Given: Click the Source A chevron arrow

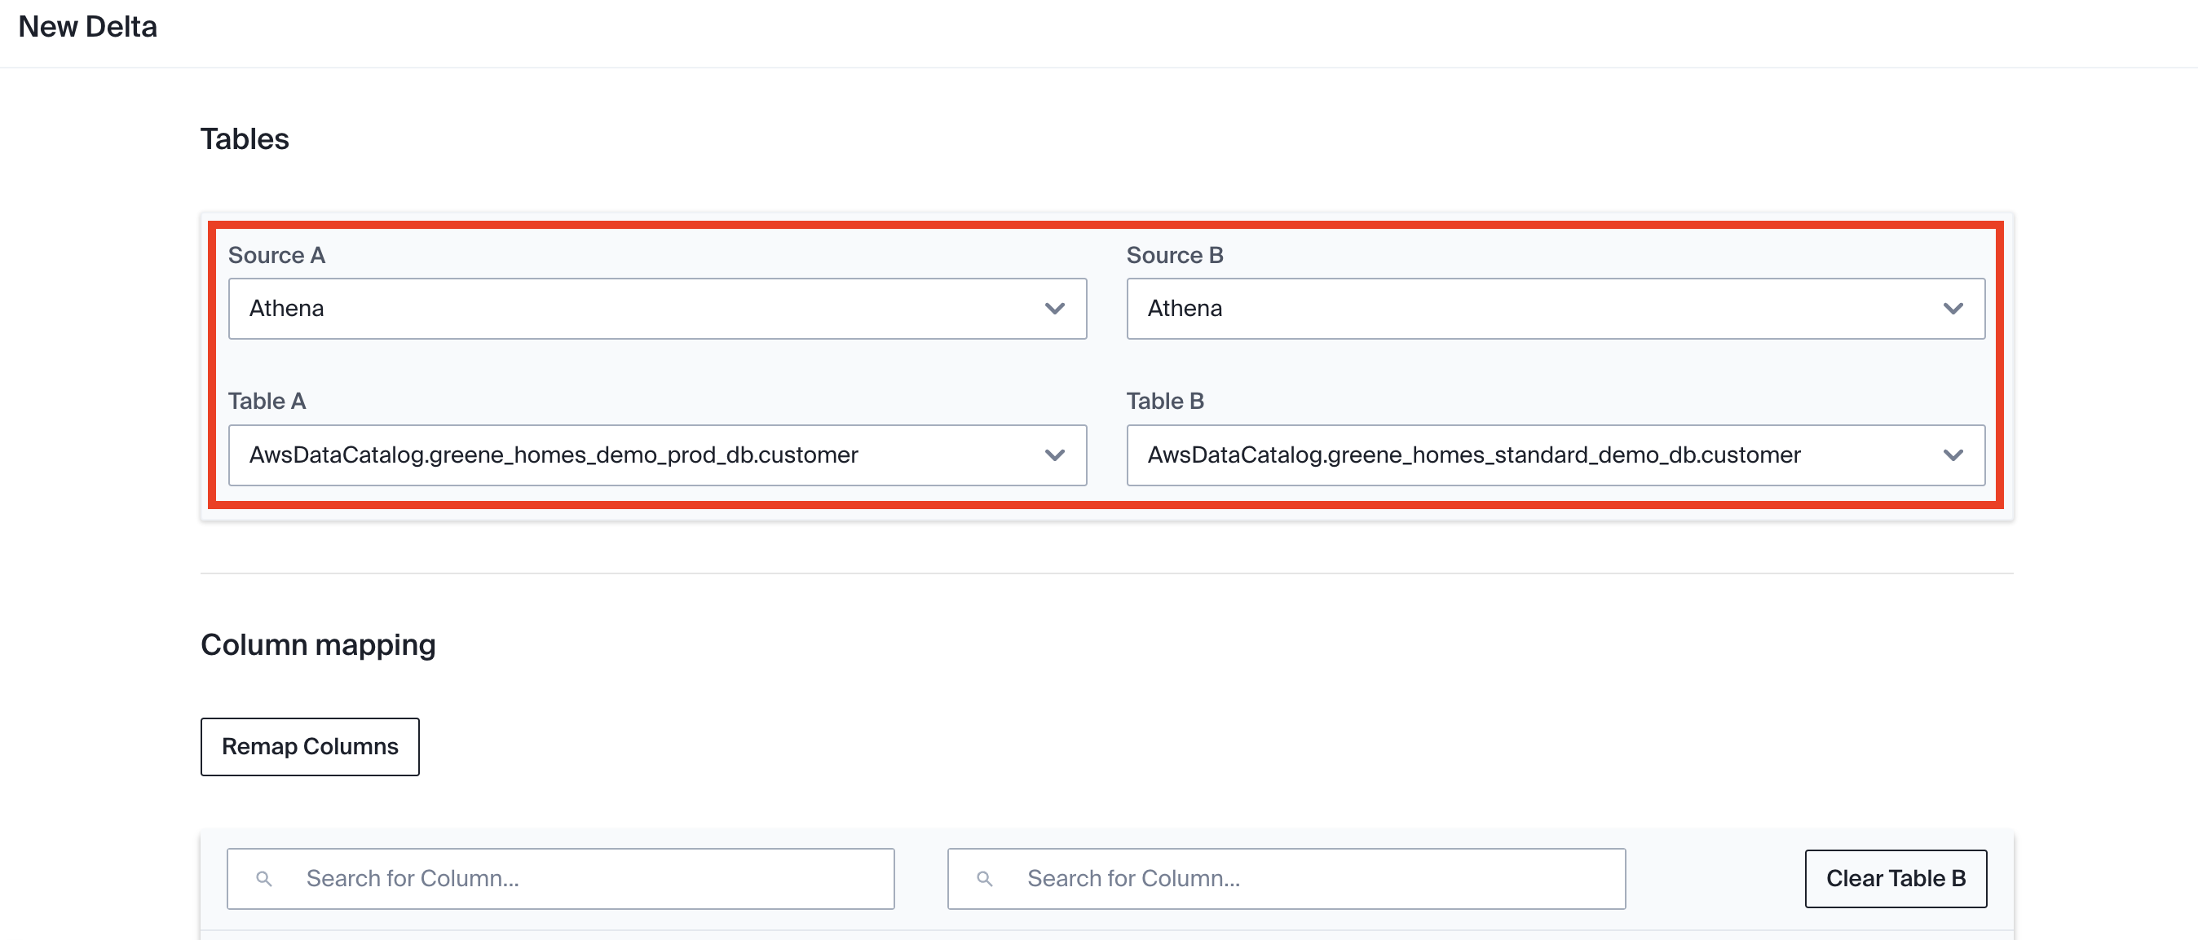Looking at the screenshot, I should click(1055, 309).
